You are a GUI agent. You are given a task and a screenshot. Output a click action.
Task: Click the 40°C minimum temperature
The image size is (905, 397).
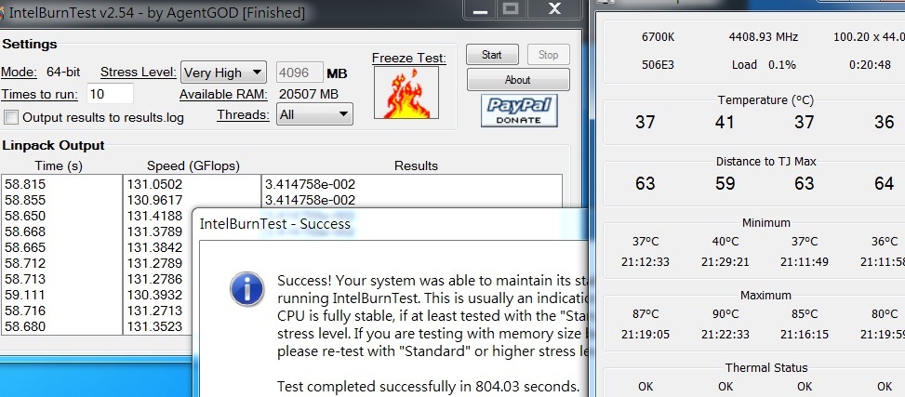coord(725,241)
